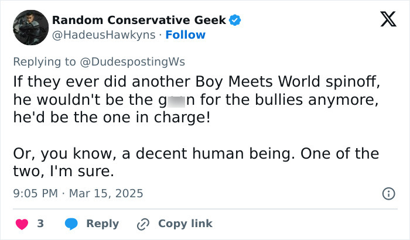Click the chain-link Copy link icon
Image resolution: width=410 pixels, height=240 pixels.
[143, 224]
